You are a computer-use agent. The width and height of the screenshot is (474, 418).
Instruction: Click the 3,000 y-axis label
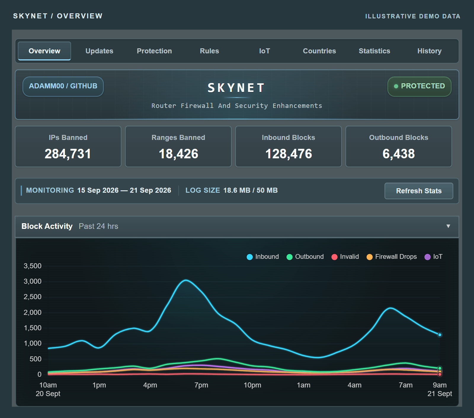pyautogui.click(x=33, y=281)
